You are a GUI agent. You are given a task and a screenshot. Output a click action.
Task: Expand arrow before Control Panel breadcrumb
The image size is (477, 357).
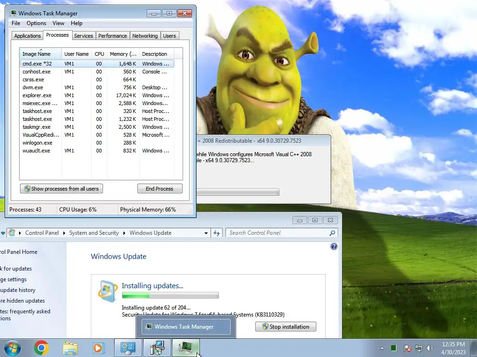point(20,233)
